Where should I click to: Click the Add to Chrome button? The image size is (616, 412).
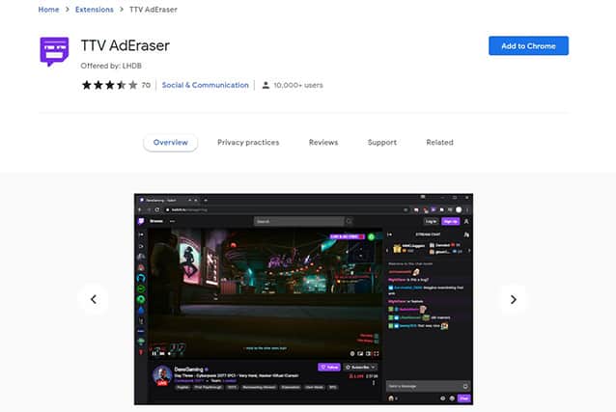(528, 46)
